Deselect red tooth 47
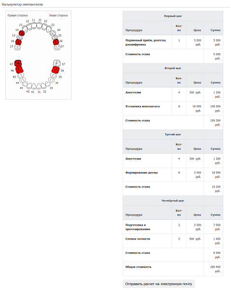Viewport: 231px width, 290px height. tap(18, 63)
